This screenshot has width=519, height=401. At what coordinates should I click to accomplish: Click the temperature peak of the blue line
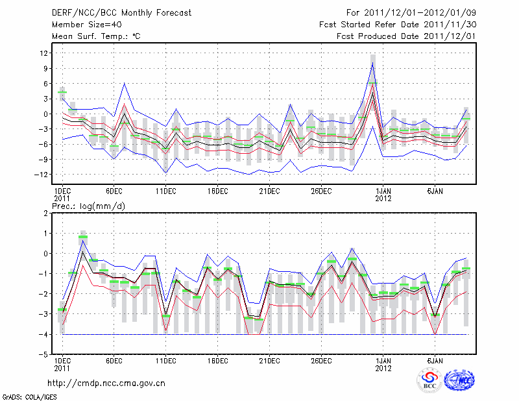pos(372,63)
